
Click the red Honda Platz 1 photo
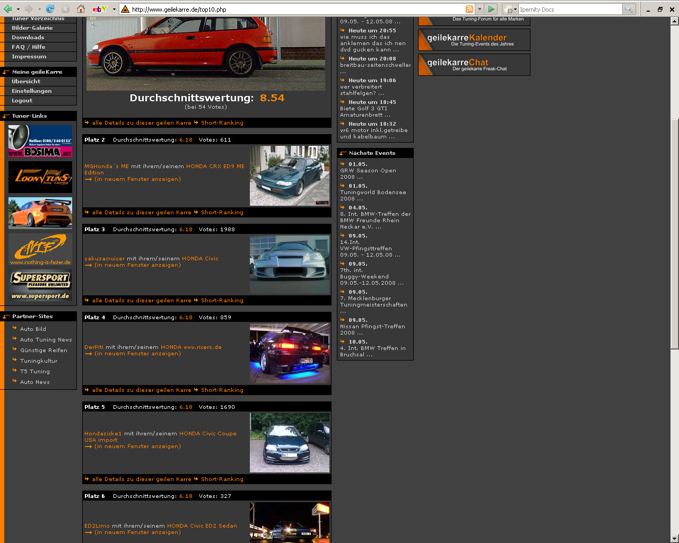206,53
